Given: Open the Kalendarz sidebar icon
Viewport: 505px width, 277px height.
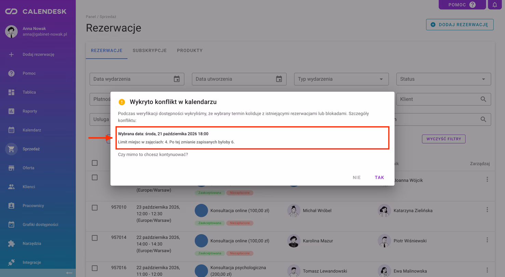Looking at the screenshot, I should click(x=11, y=130).
